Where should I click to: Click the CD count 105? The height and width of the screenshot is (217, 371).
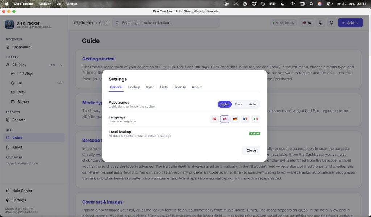[x=60, y=83]
